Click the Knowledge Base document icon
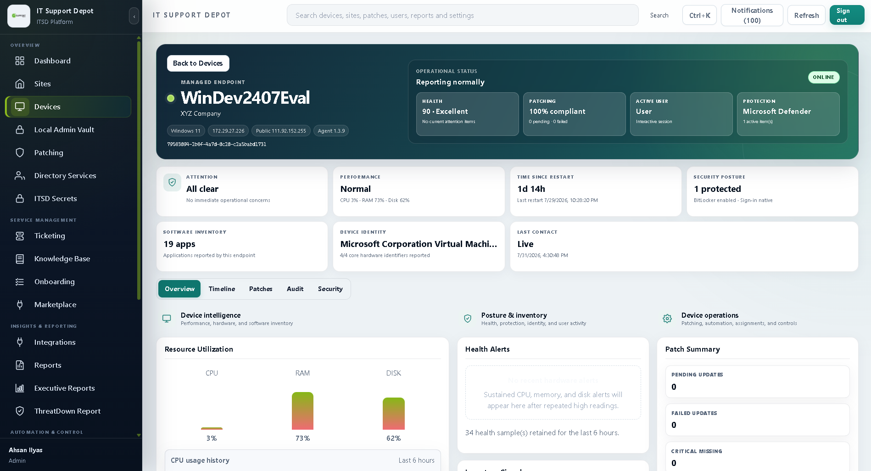This screenshot has width=871, height=471. click(20, 258)
